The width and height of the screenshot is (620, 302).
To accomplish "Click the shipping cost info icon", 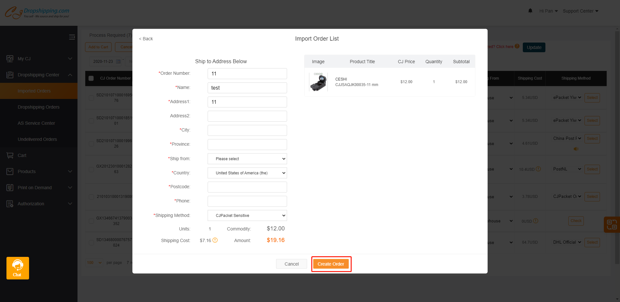I will (215, 240).
